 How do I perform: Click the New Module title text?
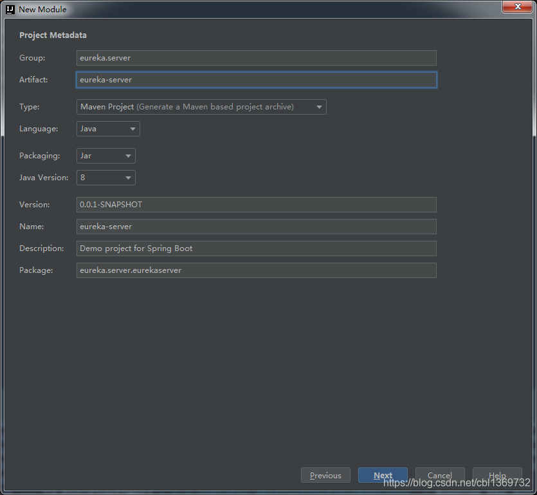pos(42,10)
